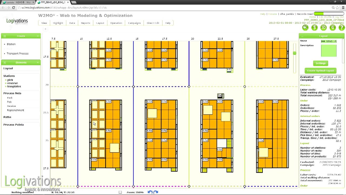The width and height of the screenshot is (346, 195).
Task: Click the Layout Name input field
Action: tap(329, 41)
